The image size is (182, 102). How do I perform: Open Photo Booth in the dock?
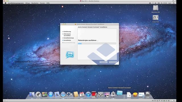point(94,94)
